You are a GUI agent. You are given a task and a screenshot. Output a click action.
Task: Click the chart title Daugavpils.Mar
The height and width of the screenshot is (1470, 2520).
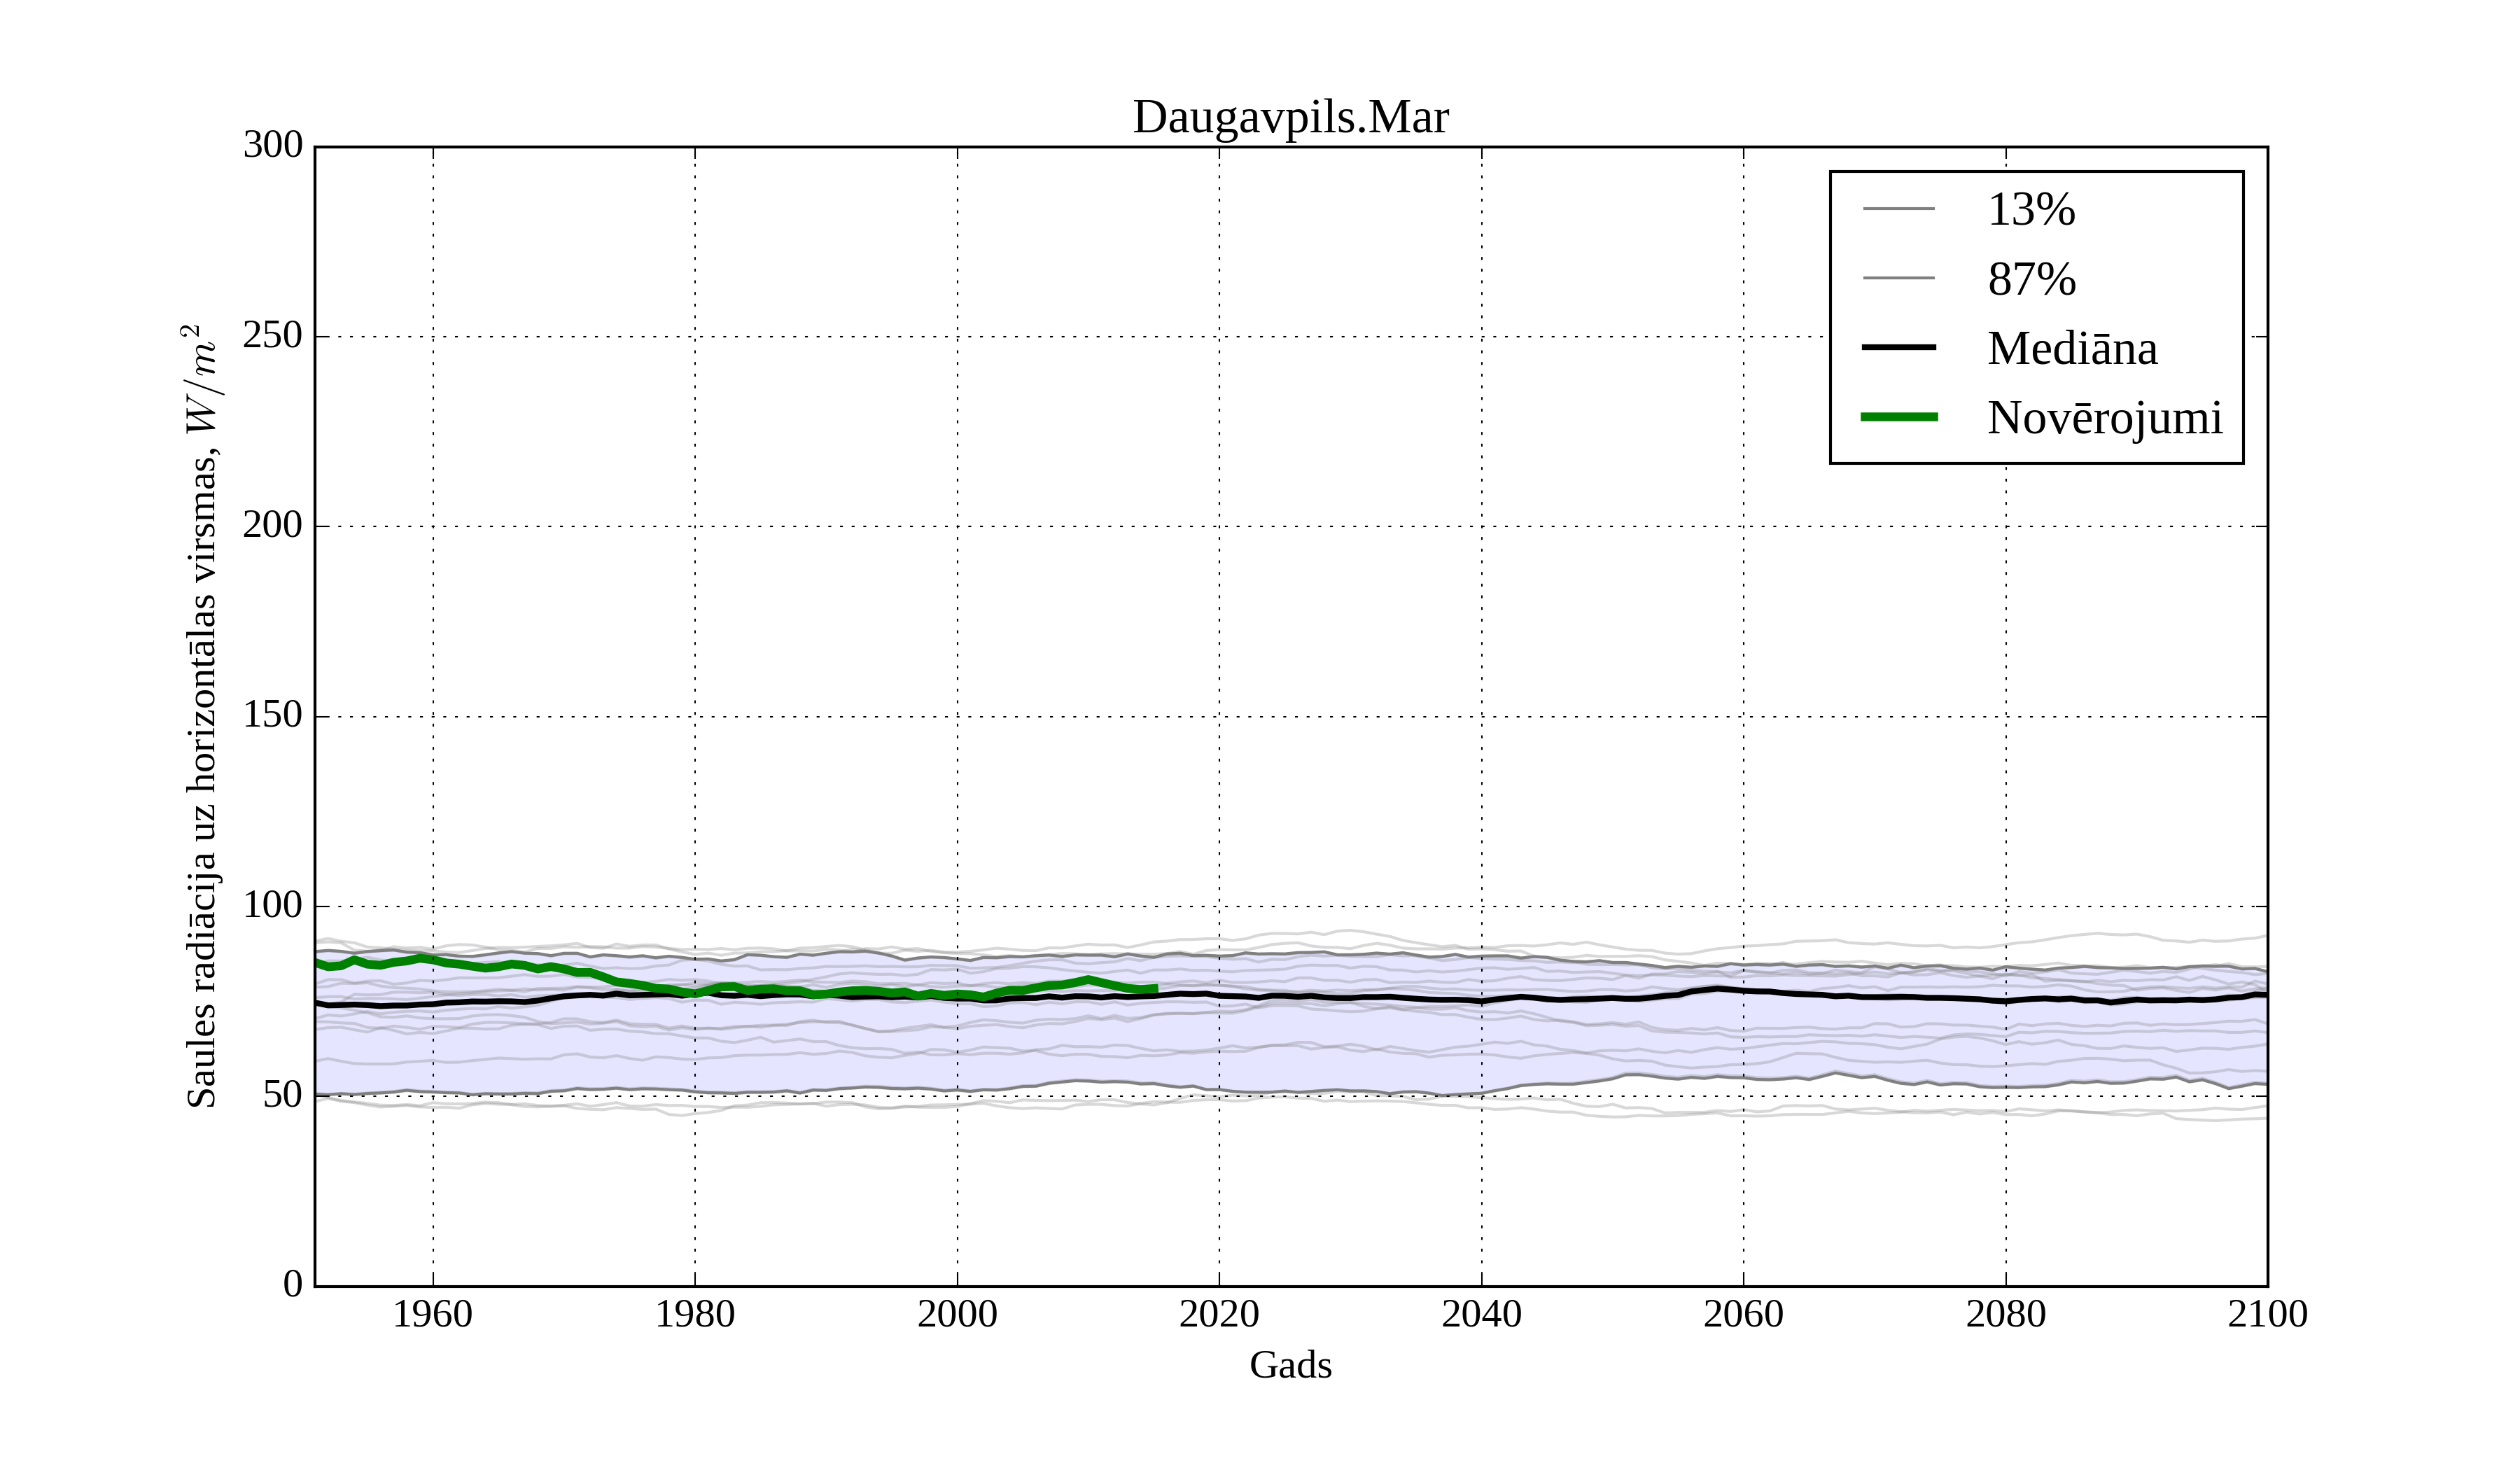(x=1290, y=118)
